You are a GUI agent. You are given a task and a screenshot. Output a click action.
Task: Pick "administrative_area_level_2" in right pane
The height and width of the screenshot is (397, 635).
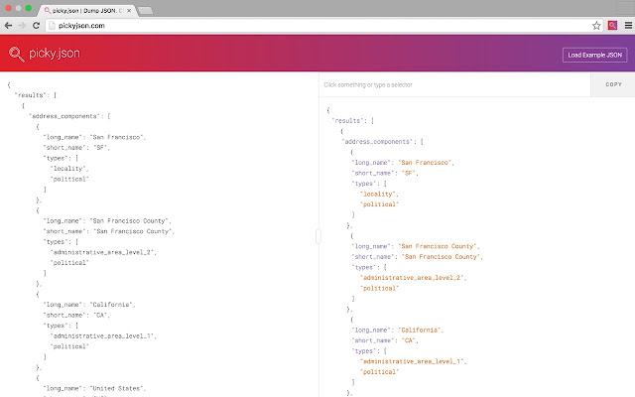[412, 278]
